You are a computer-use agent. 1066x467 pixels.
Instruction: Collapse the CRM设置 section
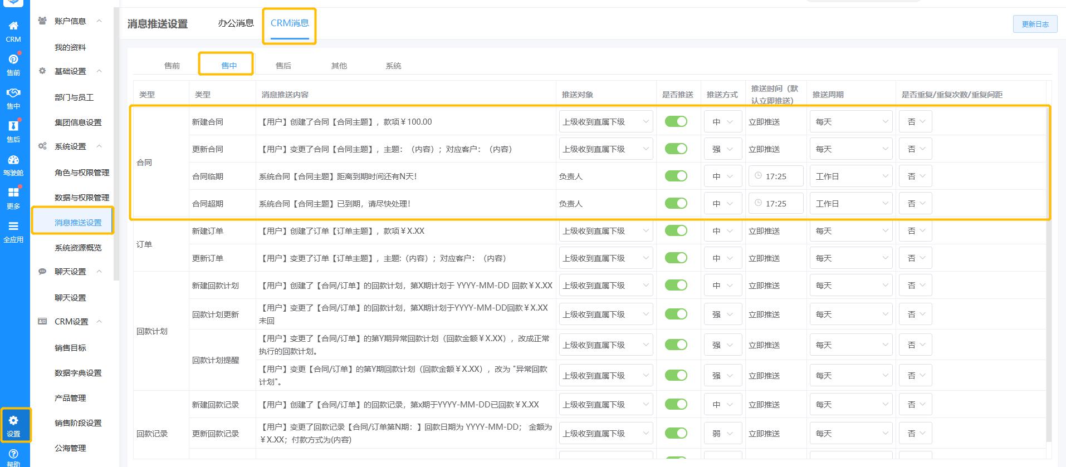coord(99,321)
